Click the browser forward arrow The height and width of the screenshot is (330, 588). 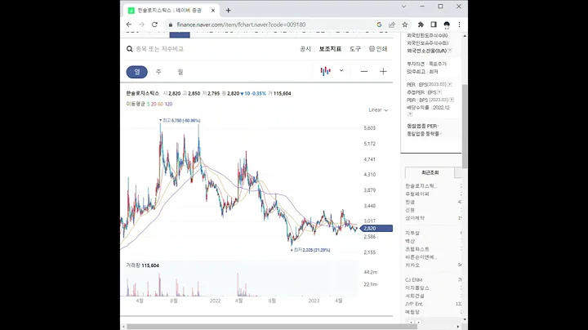click(x=141, y=25)
